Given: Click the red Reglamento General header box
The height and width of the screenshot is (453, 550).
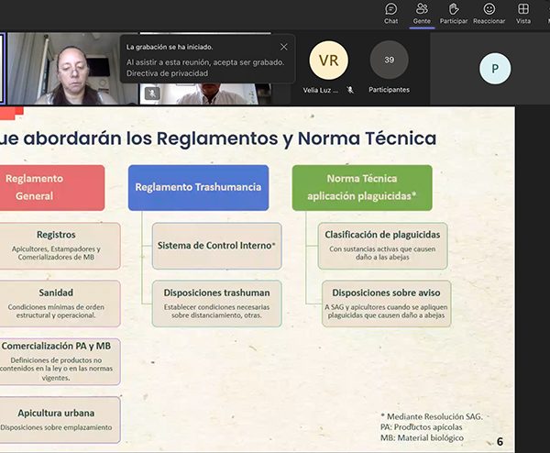Looking at the screenshot, I should click(50, 187).
